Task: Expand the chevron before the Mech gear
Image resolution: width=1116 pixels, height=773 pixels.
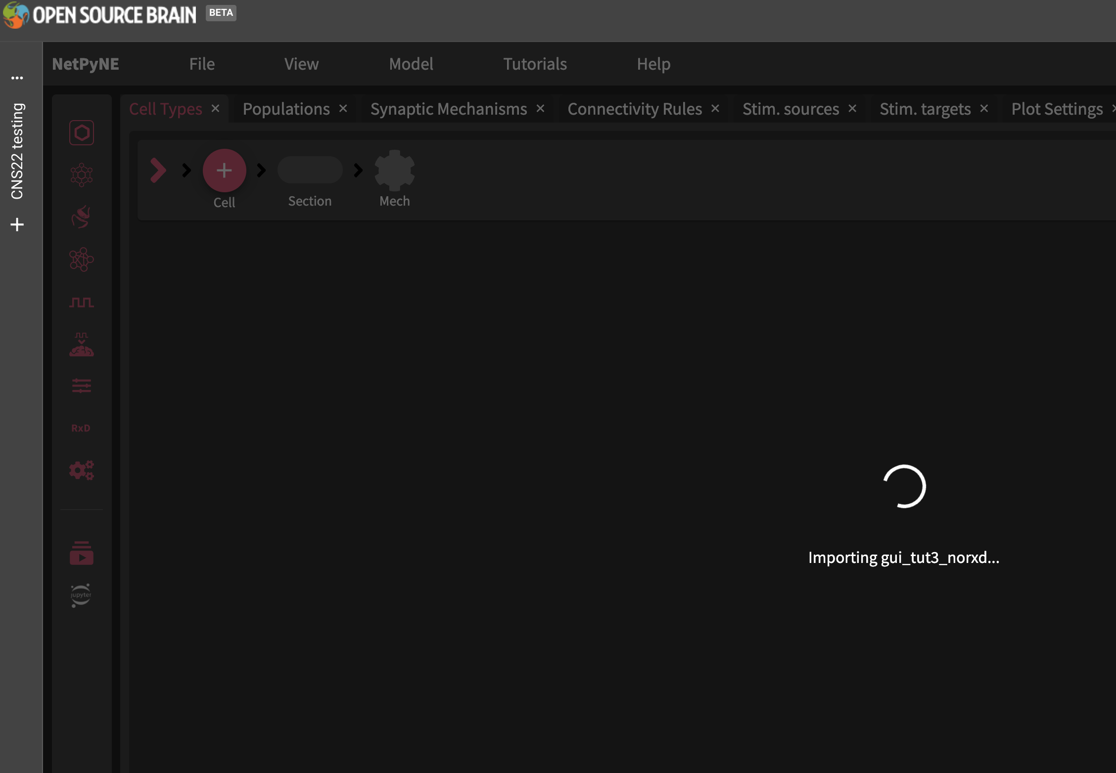Action: point(357,170)
